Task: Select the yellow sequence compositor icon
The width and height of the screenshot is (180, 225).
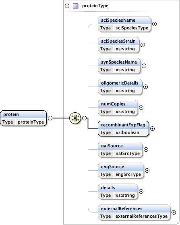Action: point(75,118)
